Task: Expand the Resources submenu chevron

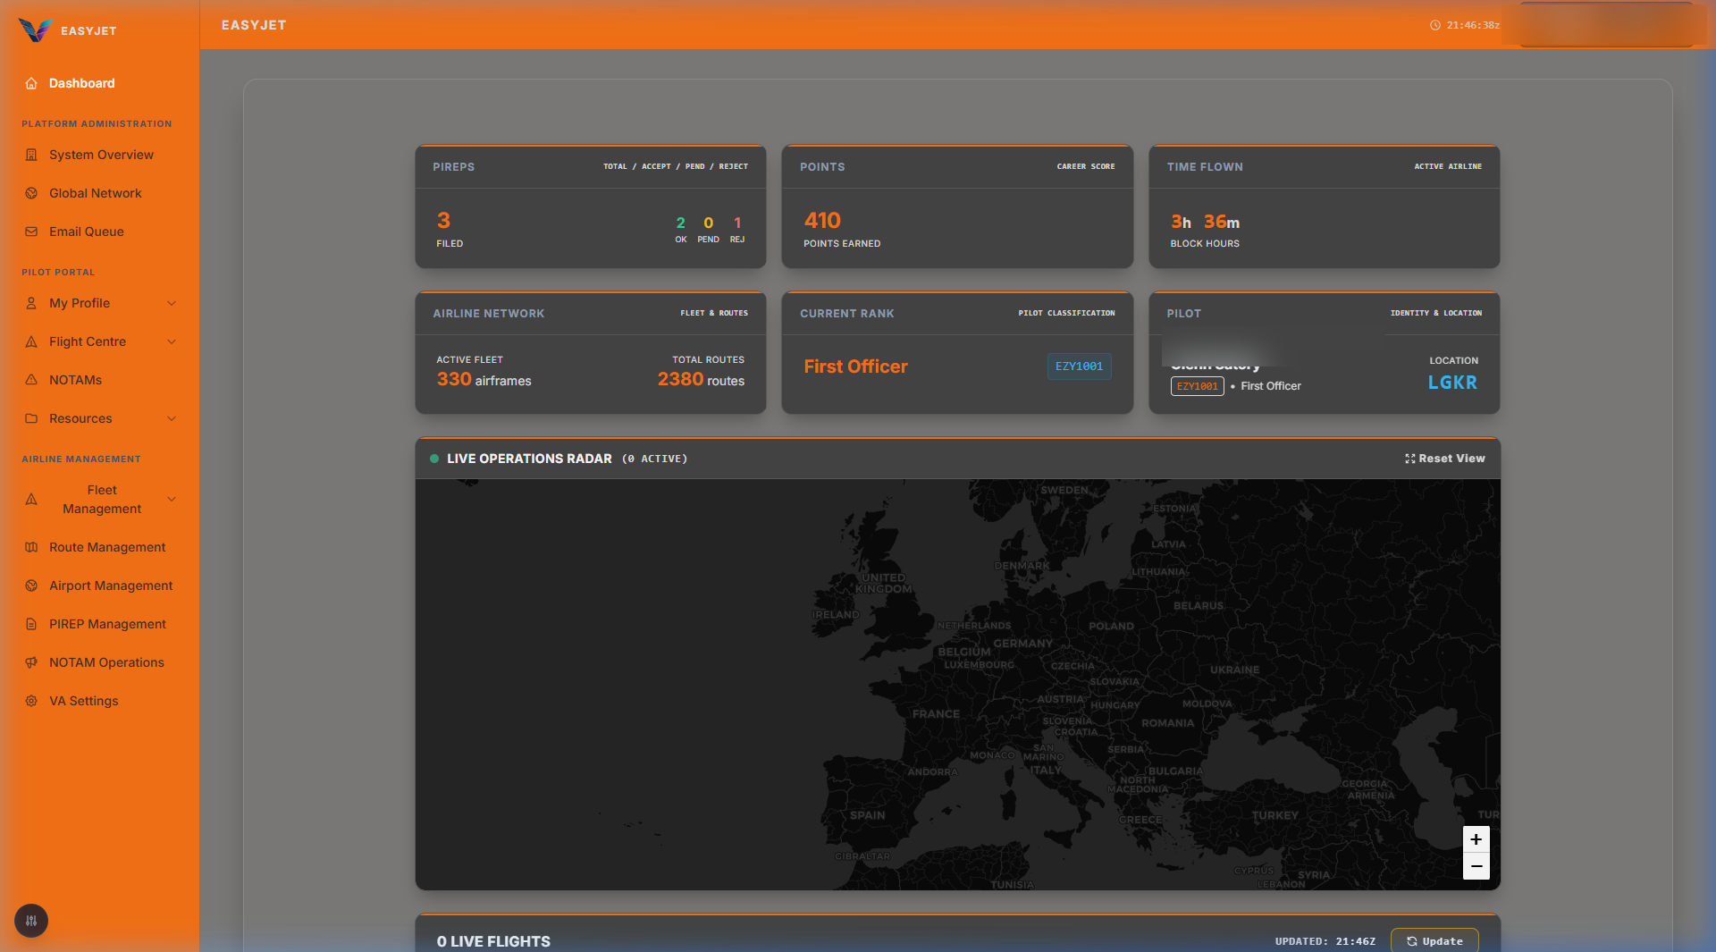Action: tap(172, 418)
